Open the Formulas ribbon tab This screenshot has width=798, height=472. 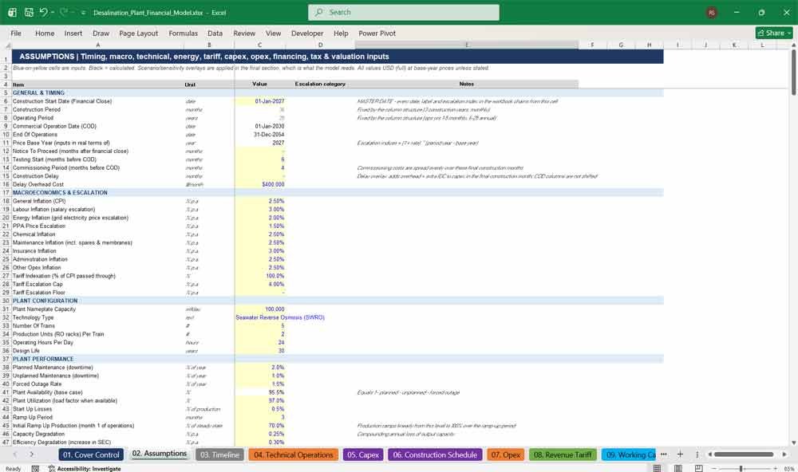[184, 33]
